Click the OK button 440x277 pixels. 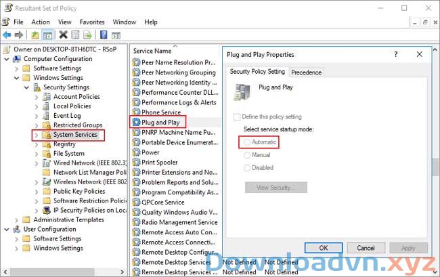[324, 248]
